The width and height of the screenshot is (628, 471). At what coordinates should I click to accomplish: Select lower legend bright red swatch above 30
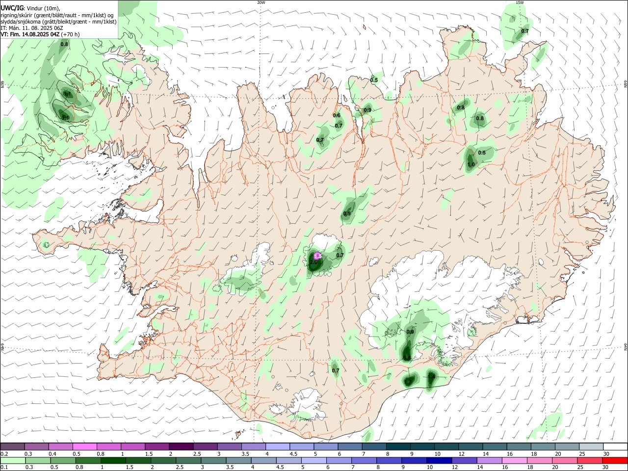[x=615, y=460]
